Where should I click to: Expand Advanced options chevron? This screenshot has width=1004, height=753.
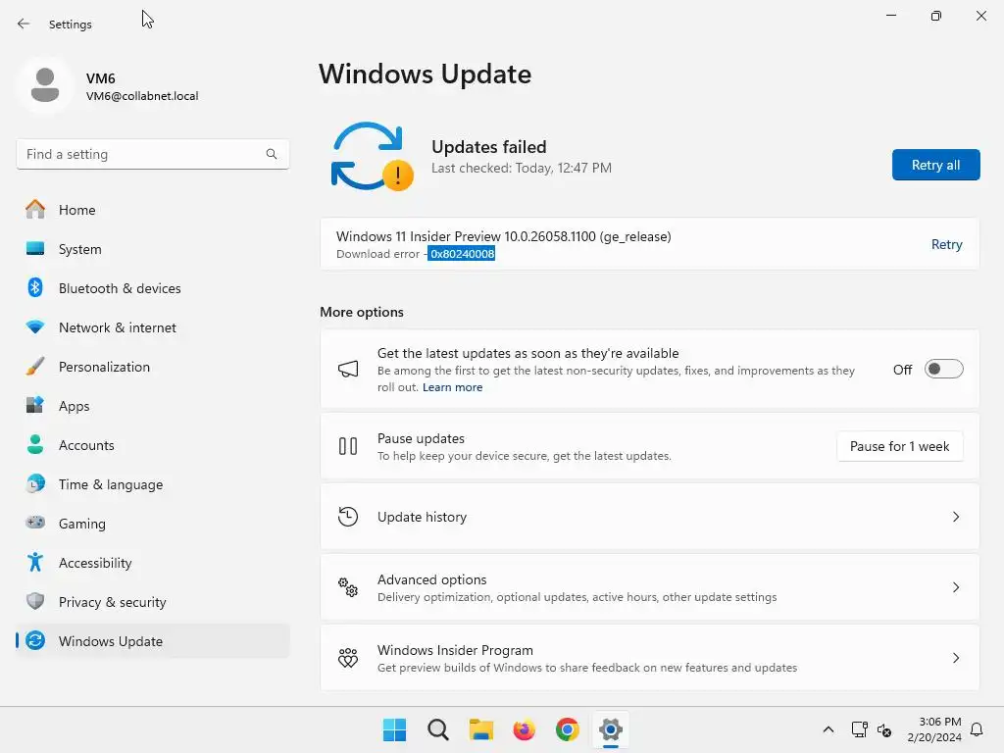click(x=955, y=587)
